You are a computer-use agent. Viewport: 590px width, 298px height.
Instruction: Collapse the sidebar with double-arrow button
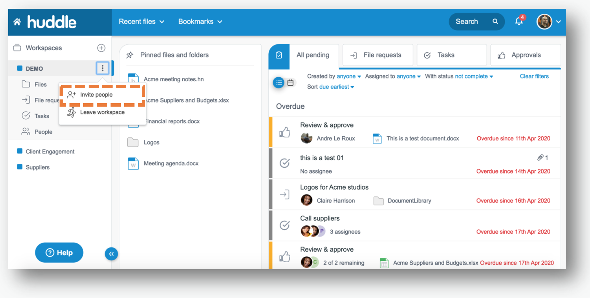111,254
